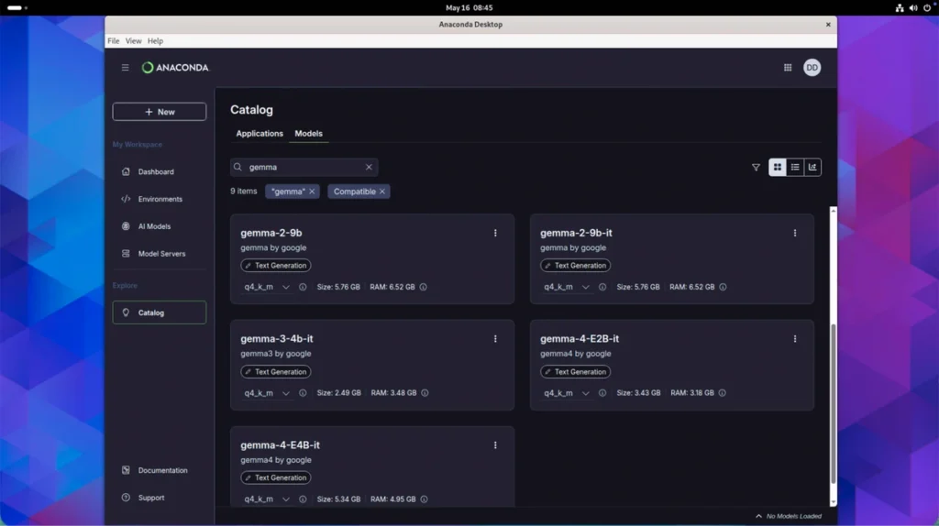Remove the "gemma" filter chip

pos(312,192)
